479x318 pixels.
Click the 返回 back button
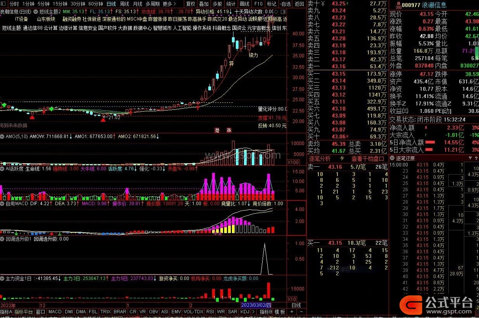point(299,4)
